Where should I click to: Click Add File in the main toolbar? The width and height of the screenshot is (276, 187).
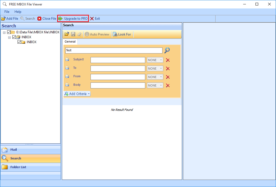(10, 19)
